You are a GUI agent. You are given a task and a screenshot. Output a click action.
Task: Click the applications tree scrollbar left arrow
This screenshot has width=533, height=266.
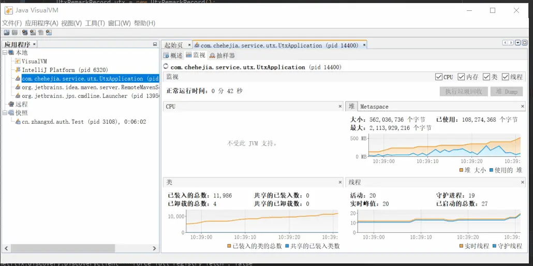pos(6,248)
